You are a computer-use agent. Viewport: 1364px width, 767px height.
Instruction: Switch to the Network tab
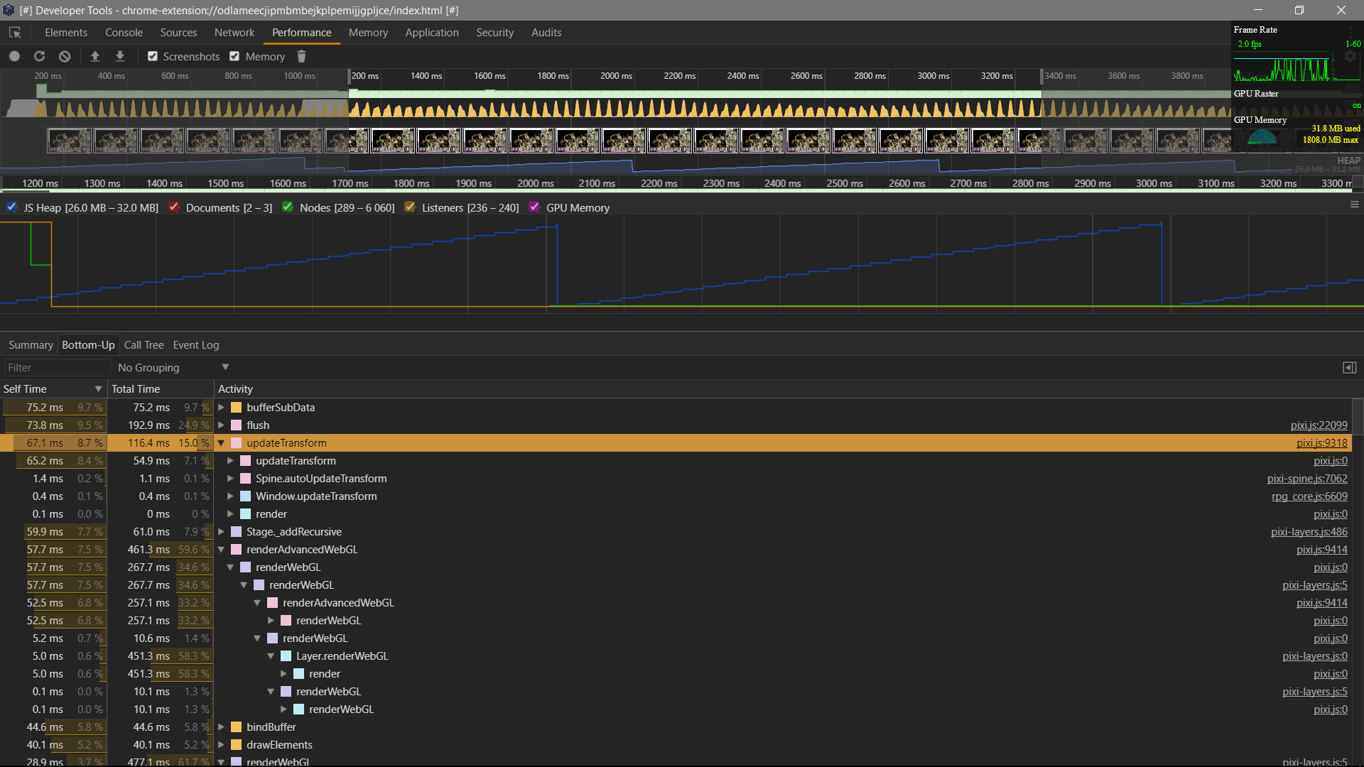(x=234, y=33)
